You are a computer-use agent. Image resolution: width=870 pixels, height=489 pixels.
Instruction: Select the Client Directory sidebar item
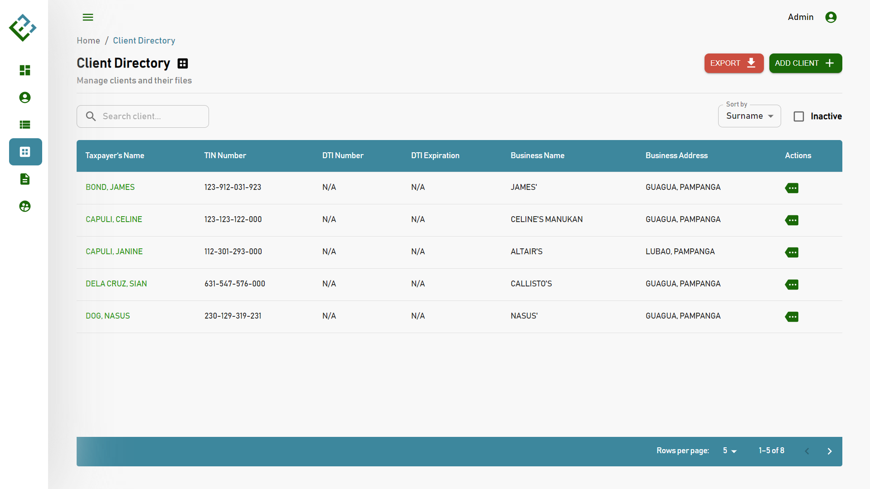coord(25,152)
